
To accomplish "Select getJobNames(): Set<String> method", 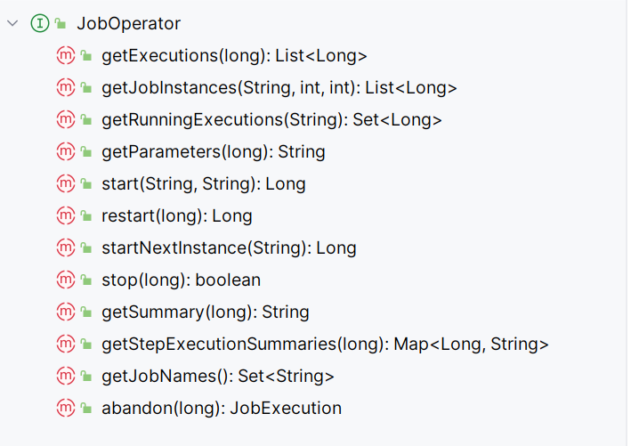I will point(218,376).
